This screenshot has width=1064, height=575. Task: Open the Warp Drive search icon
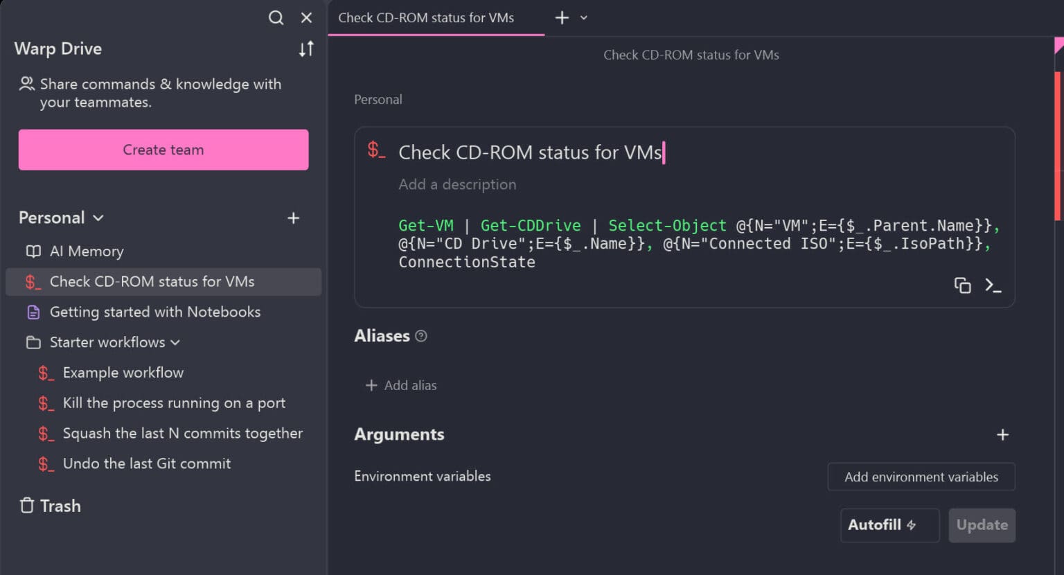[x=276, y=17]
